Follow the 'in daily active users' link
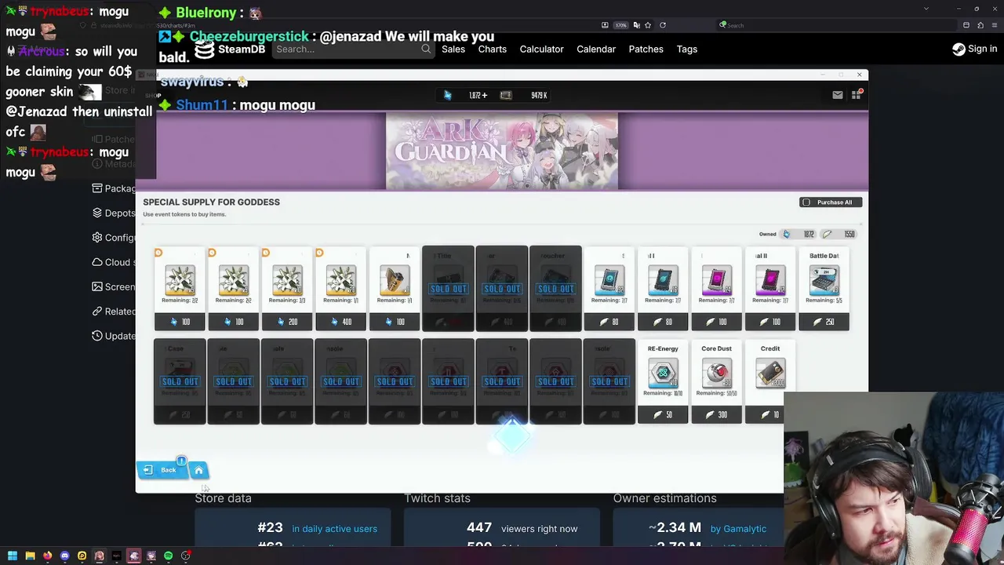Image resolution: width=1004 pixels, height=565 pixels. (334, 529)
